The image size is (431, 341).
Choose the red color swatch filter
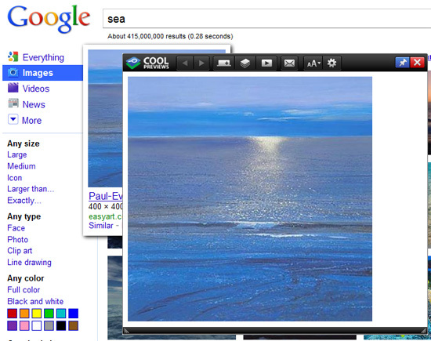point(12,314)
